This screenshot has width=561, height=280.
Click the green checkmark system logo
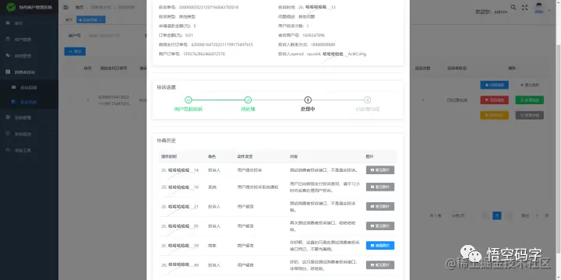(x=11, y=7)
